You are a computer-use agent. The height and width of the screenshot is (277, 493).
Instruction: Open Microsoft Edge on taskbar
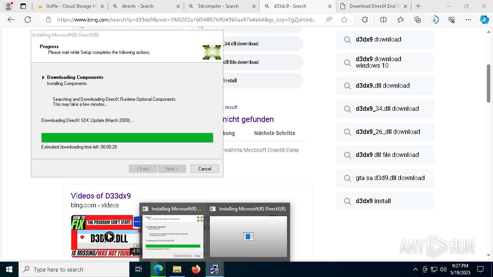(x=158, y=269)
